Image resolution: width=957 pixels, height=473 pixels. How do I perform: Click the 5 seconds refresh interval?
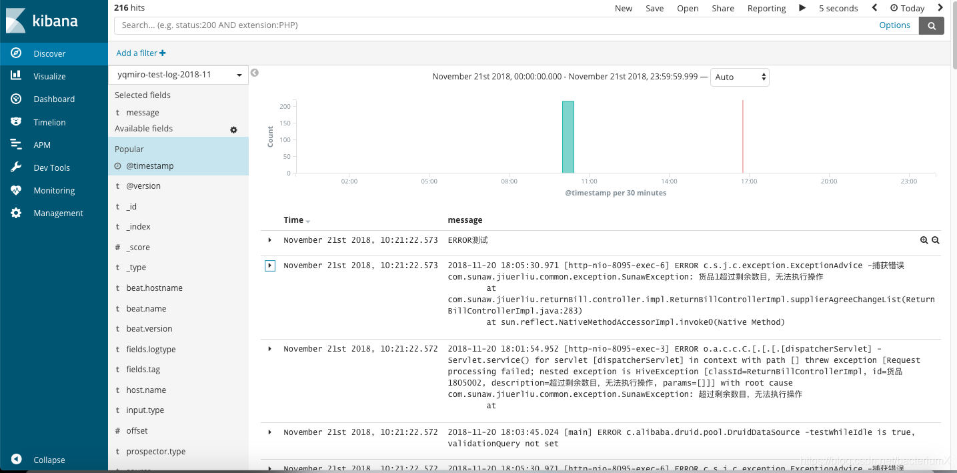click(x=838, y=8)
